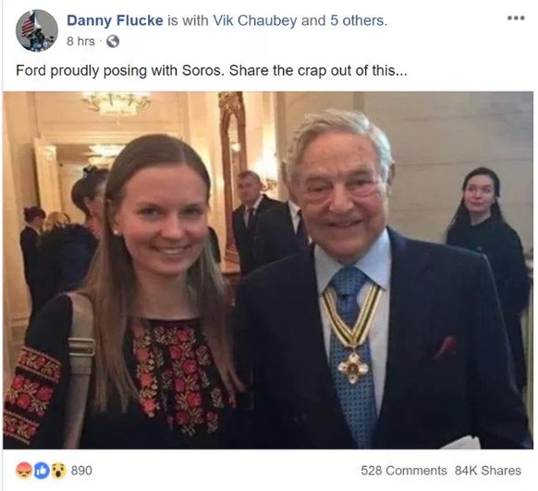The height and width of the screenshot is (491, 538).
Task: View the 890 reactions list
Action: click(x=81, y=471)
